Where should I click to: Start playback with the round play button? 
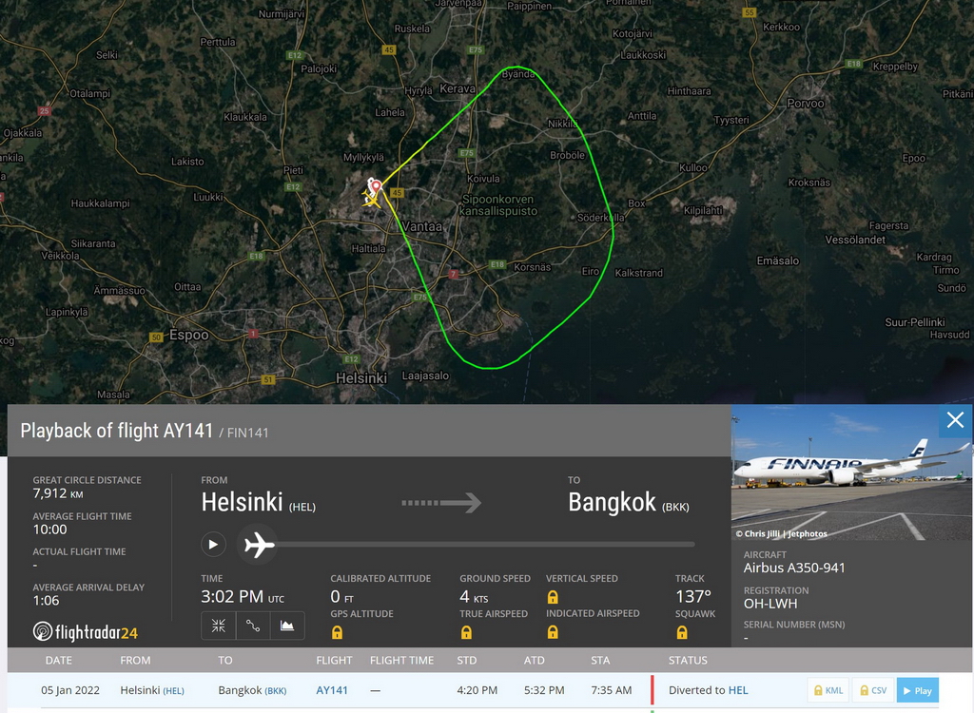tap(213, 545)
